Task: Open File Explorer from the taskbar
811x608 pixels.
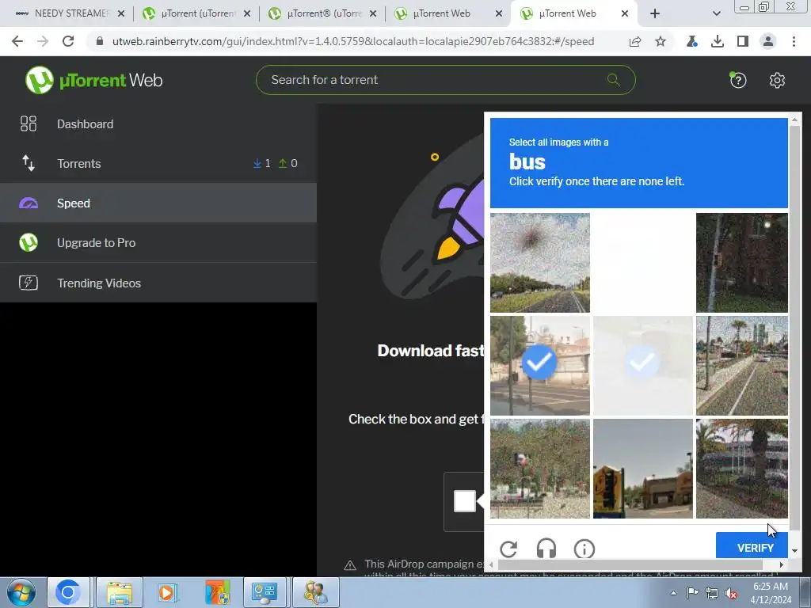Action: (x=120, y=592)
